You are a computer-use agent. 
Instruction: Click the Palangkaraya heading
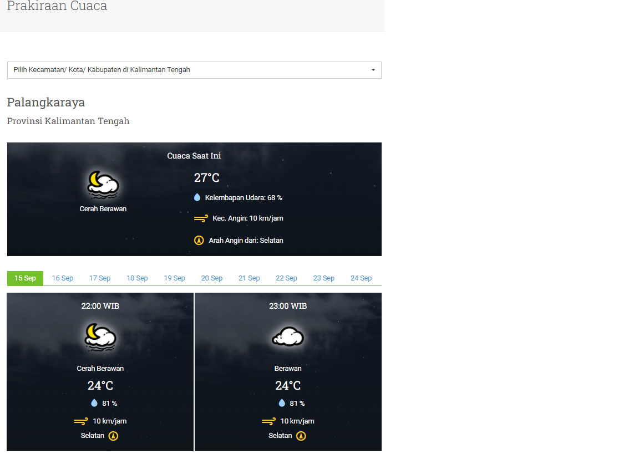[x=46, y=102]
